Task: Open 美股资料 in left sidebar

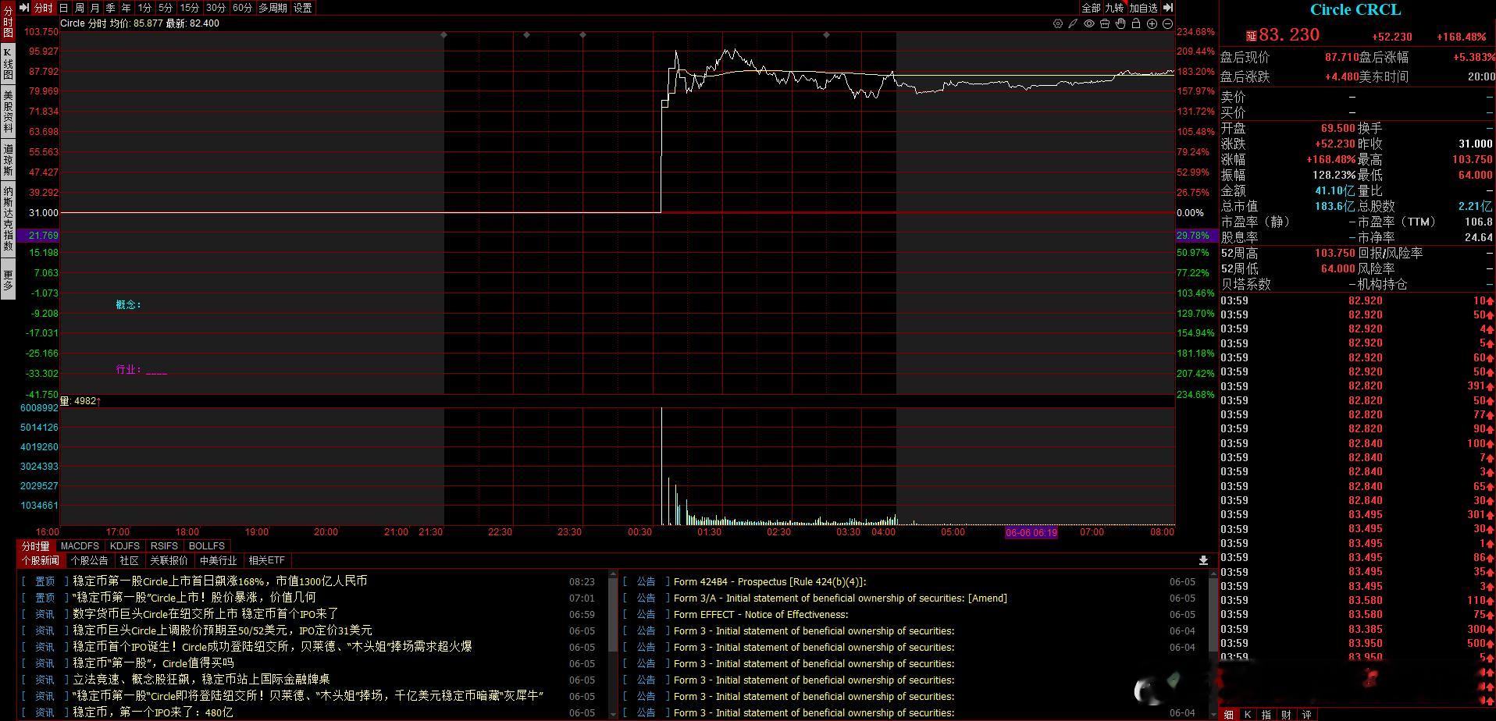Action: 8,112
